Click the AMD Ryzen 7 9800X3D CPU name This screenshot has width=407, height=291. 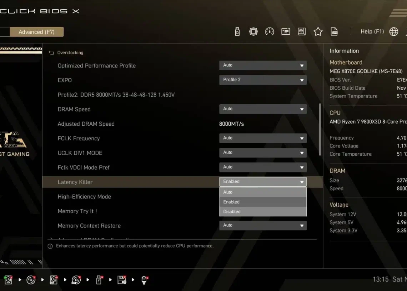[368, 122]
